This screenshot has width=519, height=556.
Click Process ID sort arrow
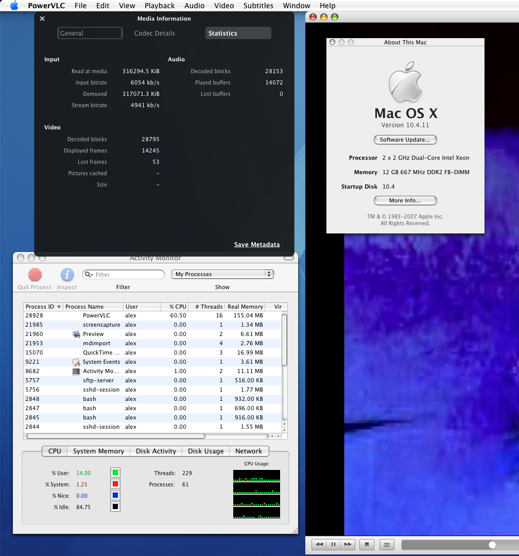[x=59, y=307]
